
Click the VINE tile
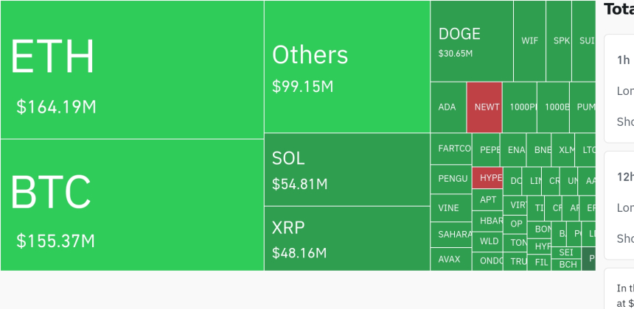[450, 208]
